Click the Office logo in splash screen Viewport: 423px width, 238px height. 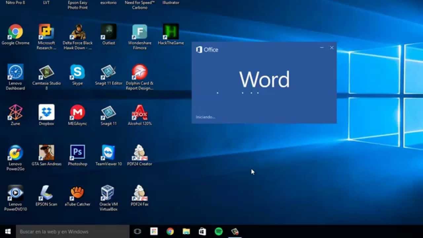tap(207, 50)
